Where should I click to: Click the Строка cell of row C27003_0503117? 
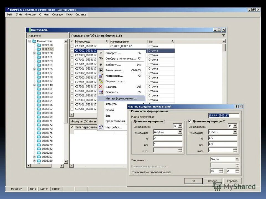tap(161, 77)
